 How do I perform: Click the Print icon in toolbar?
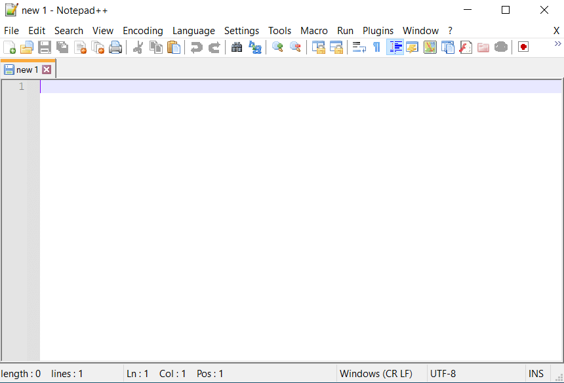115,47
